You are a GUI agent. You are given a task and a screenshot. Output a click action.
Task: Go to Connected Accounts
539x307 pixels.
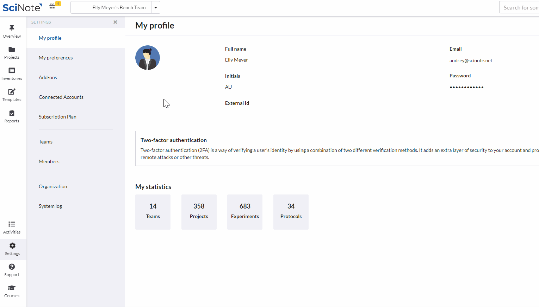(x=61, y=97)
